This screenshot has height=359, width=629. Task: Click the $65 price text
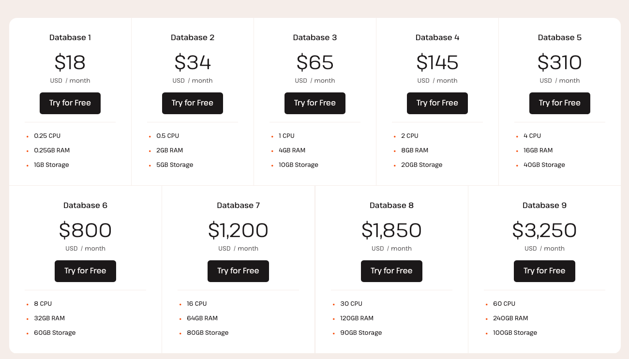315,62
